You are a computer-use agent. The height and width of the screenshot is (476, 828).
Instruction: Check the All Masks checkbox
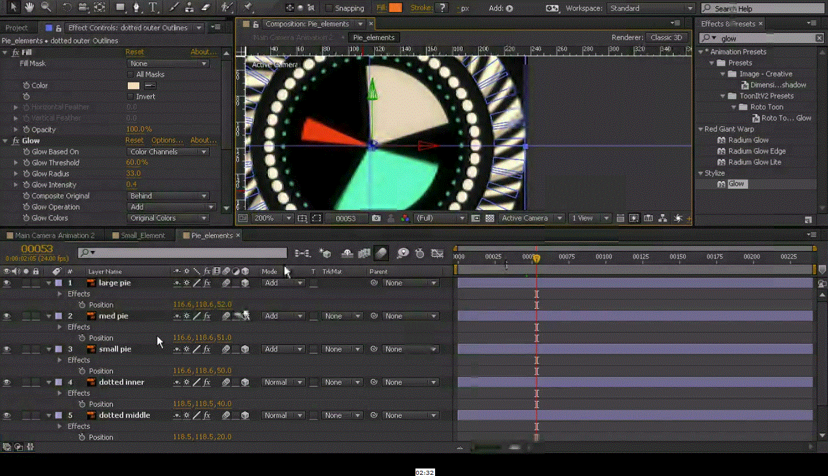130,74
